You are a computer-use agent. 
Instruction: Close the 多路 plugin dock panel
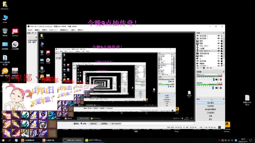tap(35, 33)
